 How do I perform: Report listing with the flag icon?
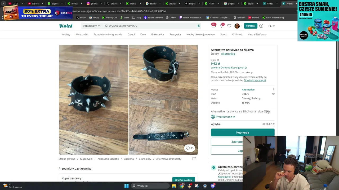(194, 159)
